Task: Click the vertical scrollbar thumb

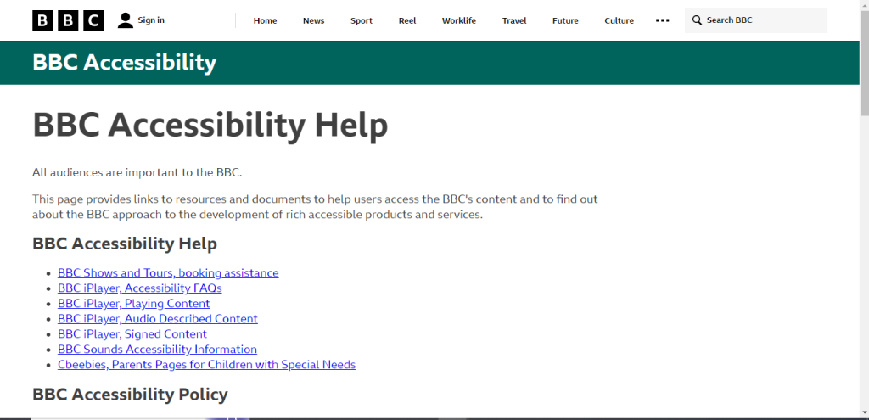Action: click(864, 64)
